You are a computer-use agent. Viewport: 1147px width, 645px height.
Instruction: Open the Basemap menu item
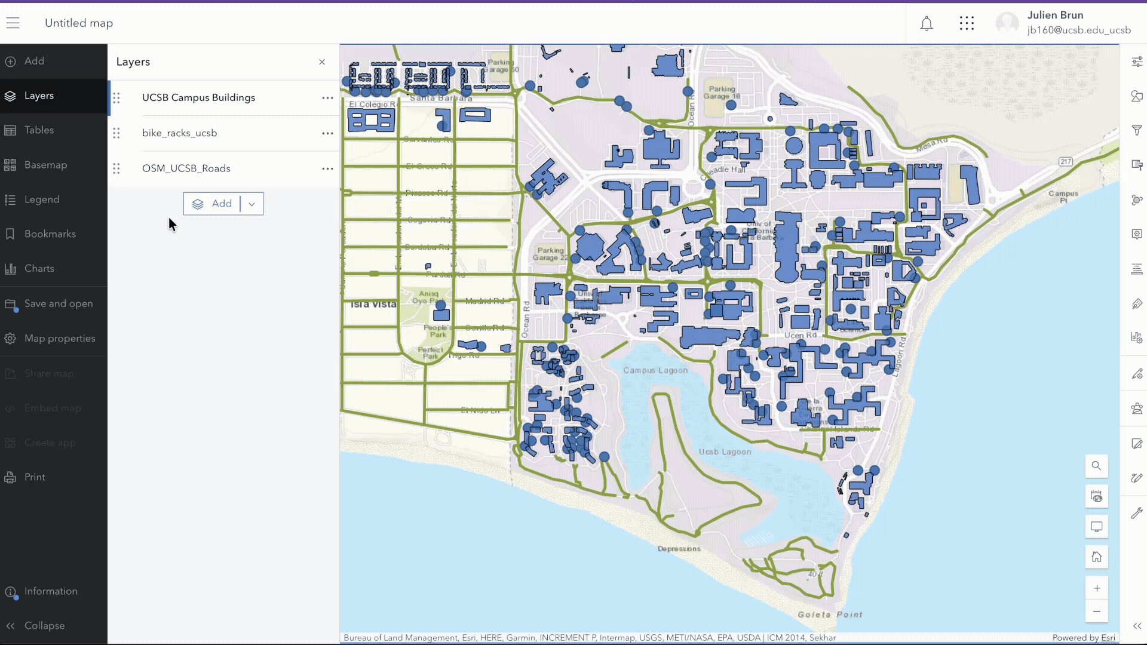pos(45,165)
